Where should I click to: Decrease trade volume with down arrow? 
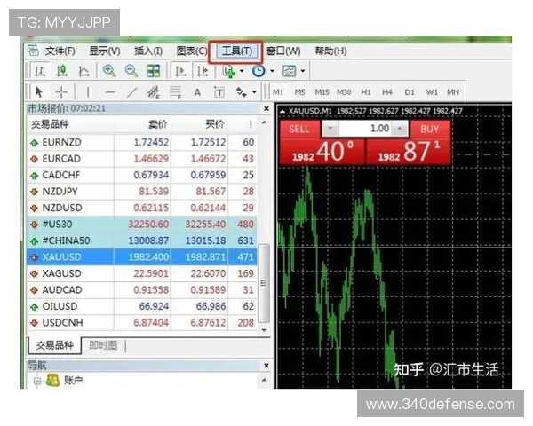click(330, 129)
